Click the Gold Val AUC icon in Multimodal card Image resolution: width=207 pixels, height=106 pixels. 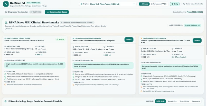pyautogui.click(x=142, y=54)
